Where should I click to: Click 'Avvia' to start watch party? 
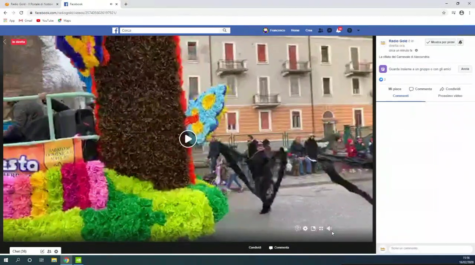465,69
